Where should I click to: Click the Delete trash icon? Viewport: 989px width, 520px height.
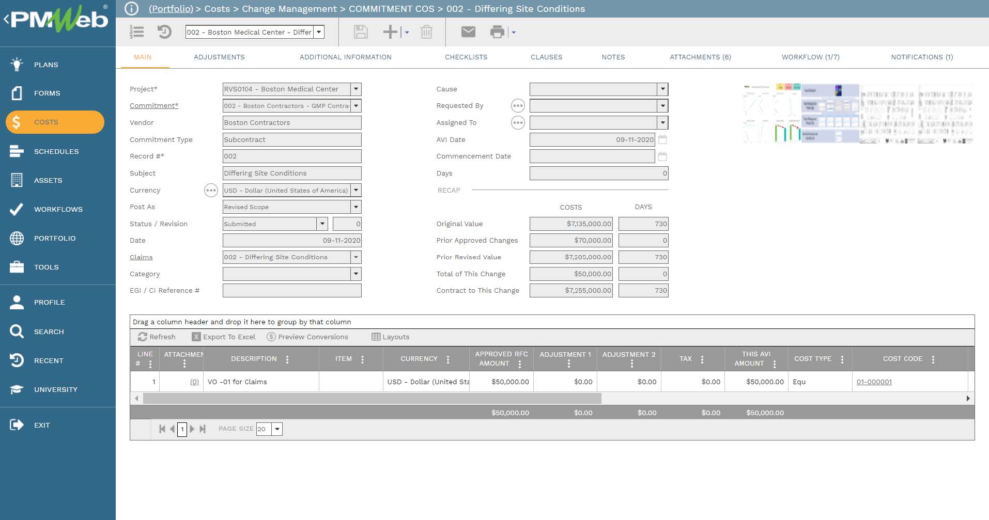tap(426, 32)
